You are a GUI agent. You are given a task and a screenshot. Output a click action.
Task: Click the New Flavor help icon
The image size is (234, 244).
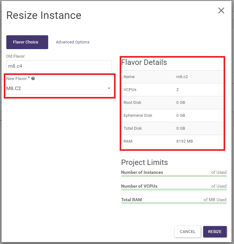click(33, 79)
